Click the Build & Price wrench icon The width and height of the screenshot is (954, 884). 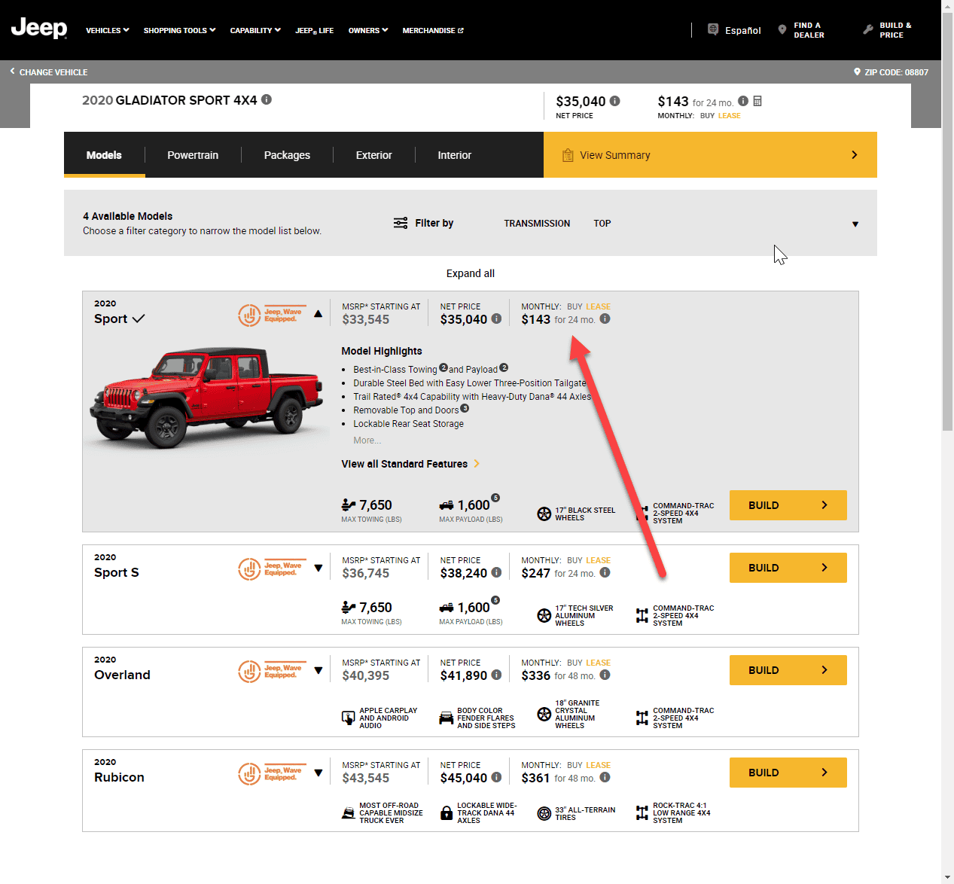click(x=868, y=29)
